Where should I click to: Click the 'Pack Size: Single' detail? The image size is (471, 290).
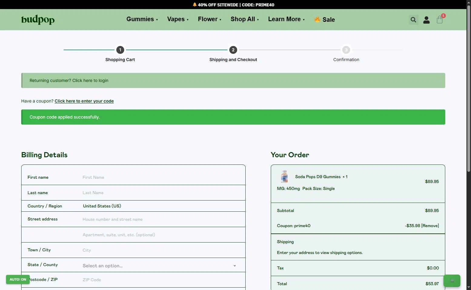click(319, 188)
